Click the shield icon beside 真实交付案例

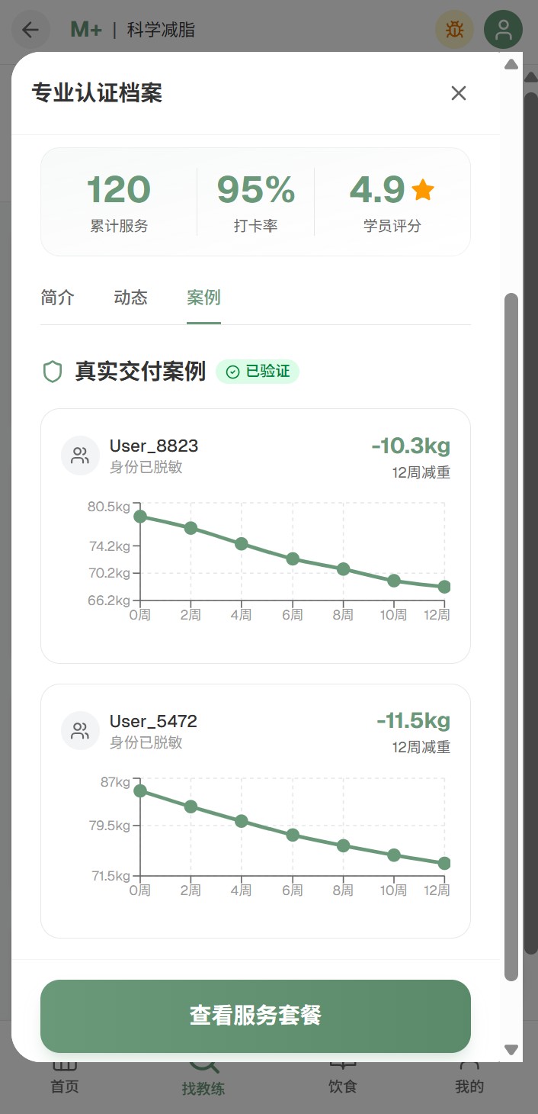click(x=52, y=372)
